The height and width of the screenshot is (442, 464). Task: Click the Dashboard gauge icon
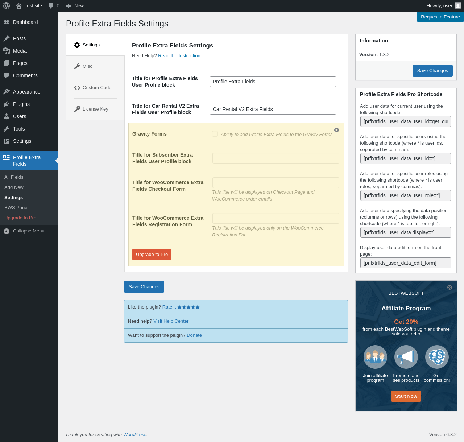pos(7,22)
